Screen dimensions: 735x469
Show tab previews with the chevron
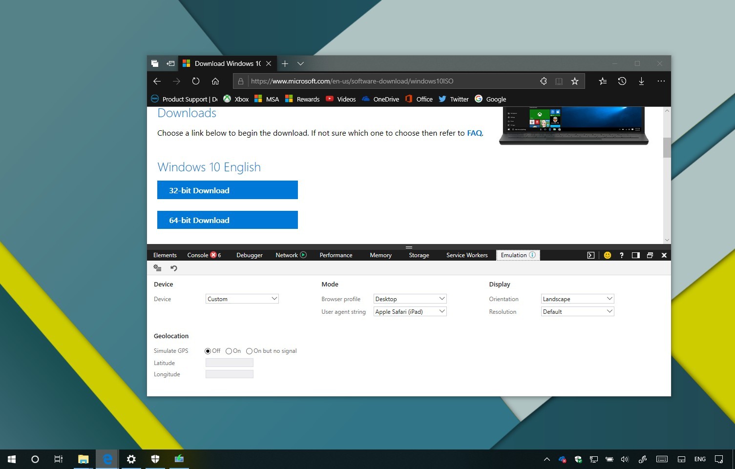[300, 63]
